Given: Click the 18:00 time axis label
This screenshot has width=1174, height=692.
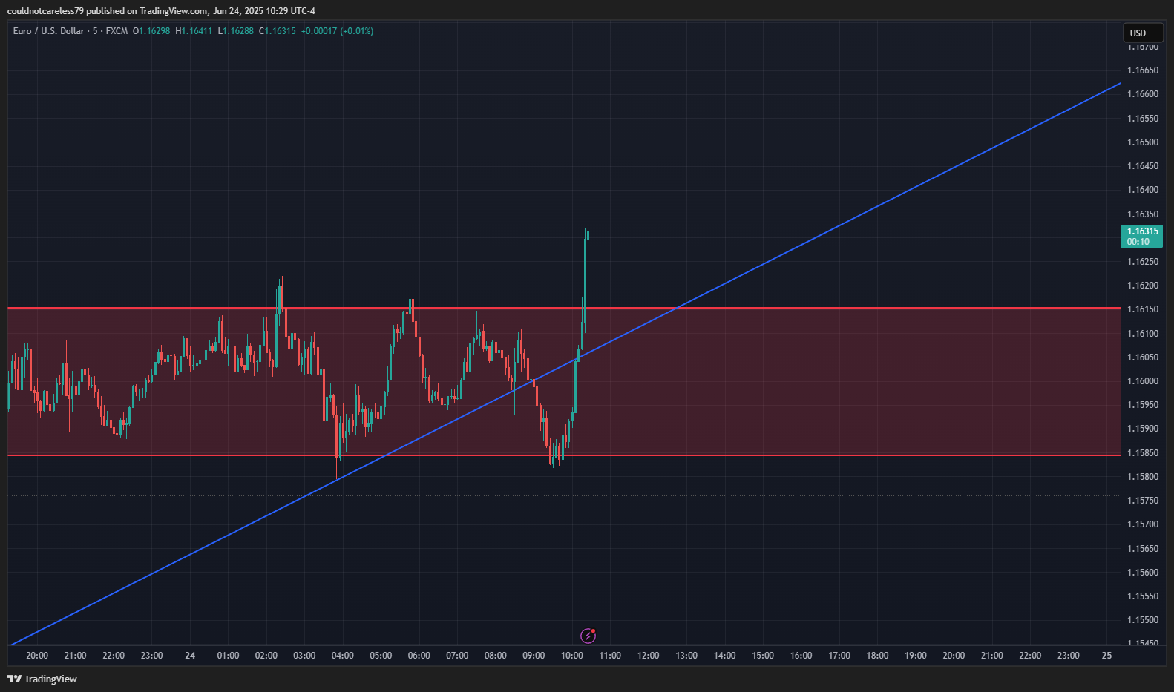Looking at the screenshot, I should tap(878, 656).
